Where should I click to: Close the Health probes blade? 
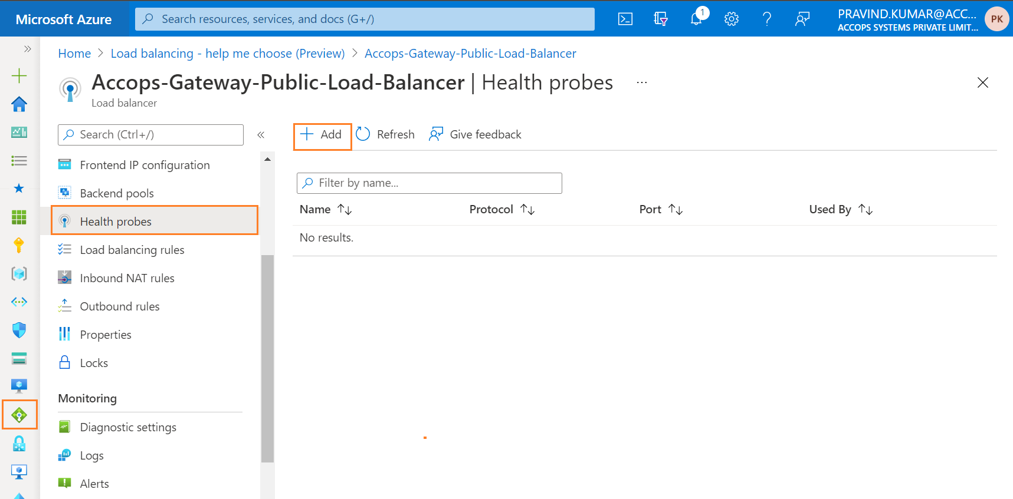click(982, 82)
